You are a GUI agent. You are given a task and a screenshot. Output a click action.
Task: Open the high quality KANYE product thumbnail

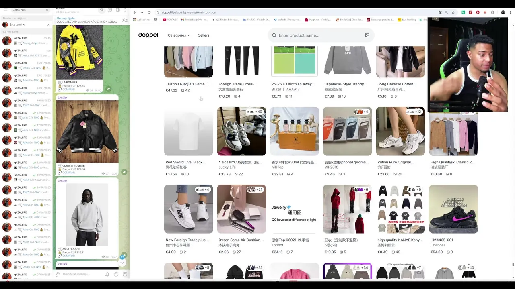[400, 209]
